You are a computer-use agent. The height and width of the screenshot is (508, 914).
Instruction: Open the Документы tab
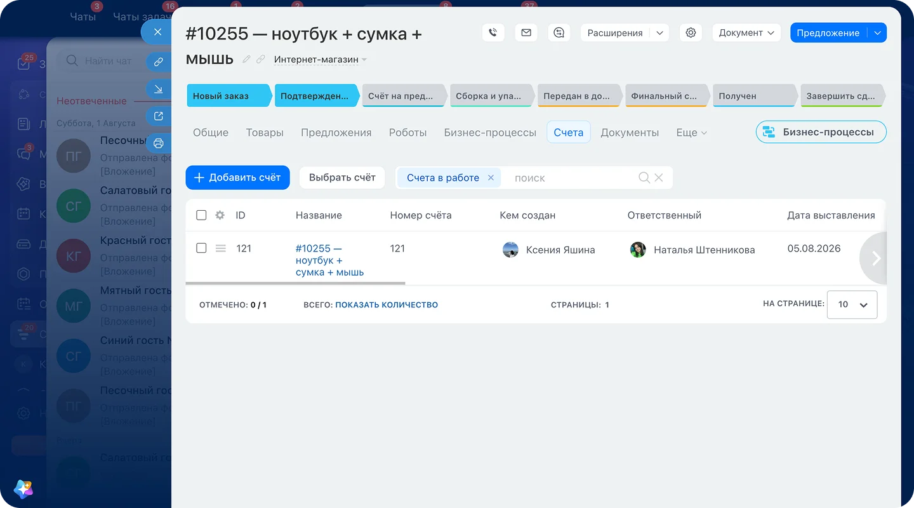pos(630,133)
